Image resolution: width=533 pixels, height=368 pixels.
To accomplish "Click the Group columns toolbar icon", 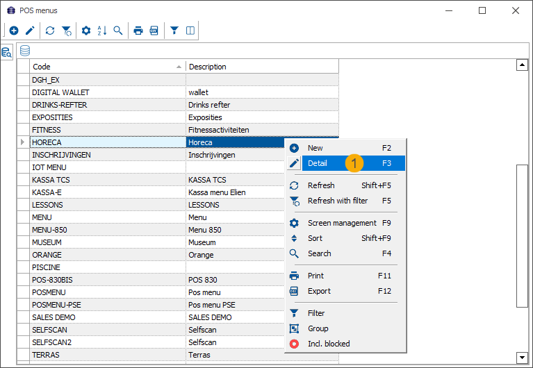I will tap(190, 31).
